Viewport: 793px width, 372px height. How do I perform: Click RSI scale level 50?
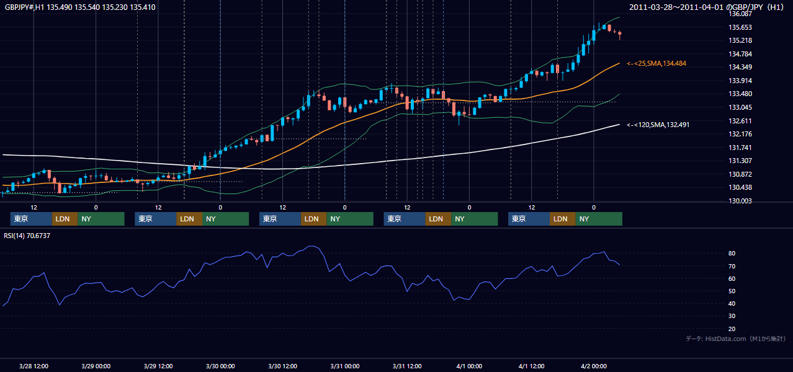tap(732, 291)
